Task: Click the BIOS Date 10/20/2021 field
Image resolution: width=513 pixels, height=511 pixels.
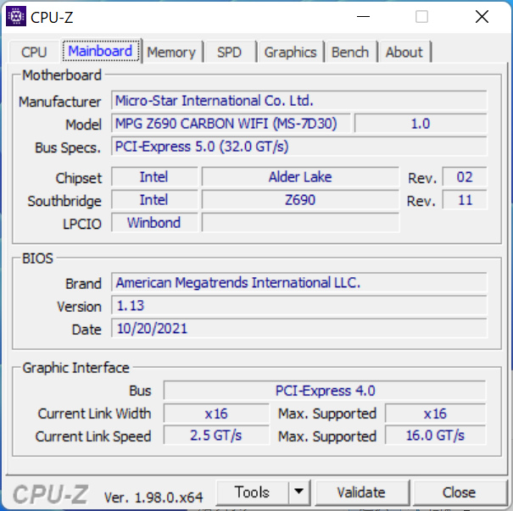Action: (x=299, y=329)
